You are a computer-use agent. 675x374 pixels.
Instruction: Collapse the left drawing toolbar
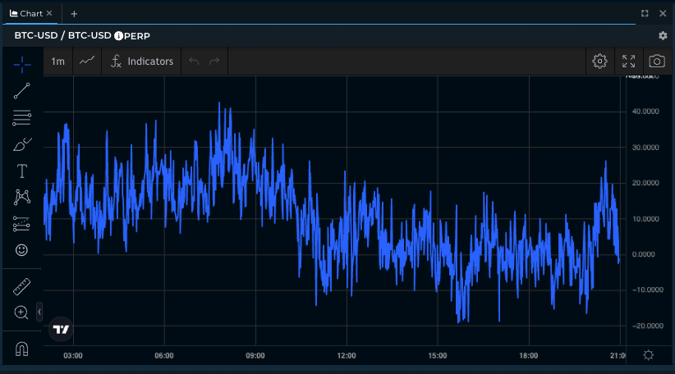pyautogui.click(x=39, y=312)
